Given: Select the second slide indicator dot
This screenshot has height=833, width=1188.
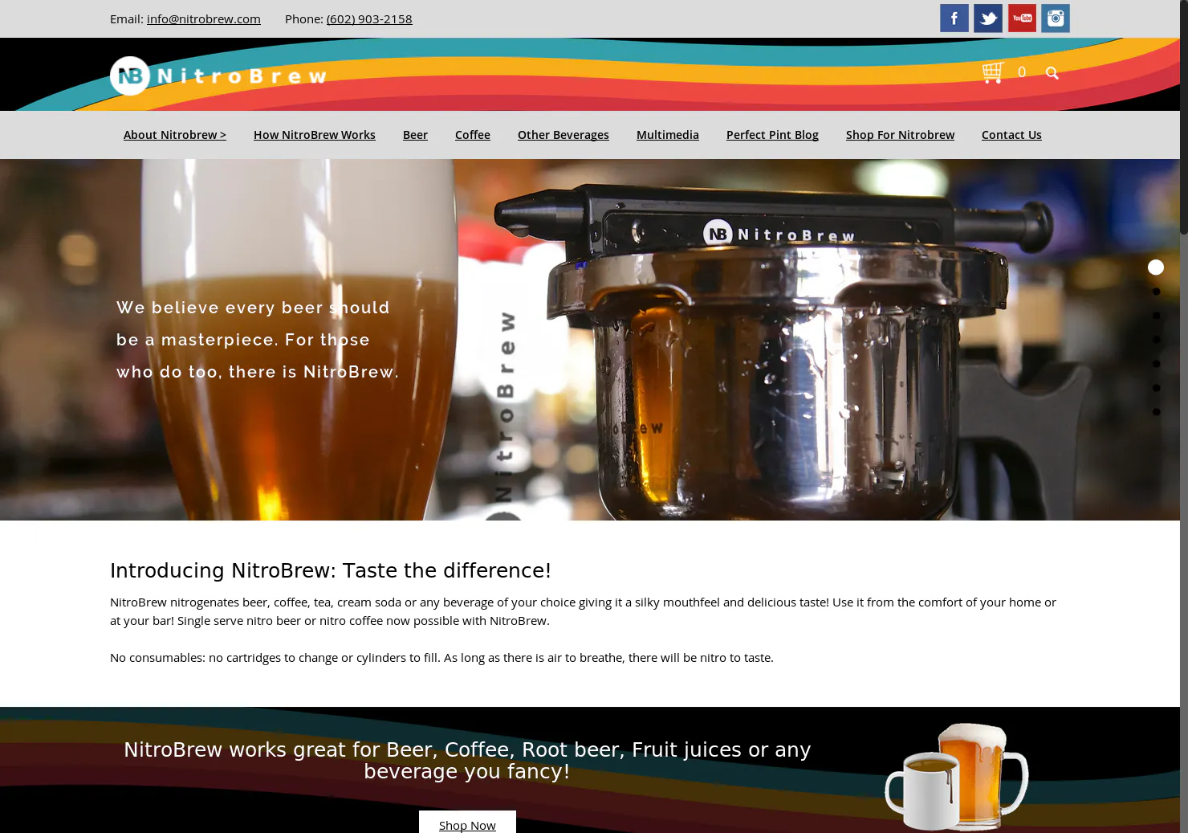Looking at the screenshot, I should 1156,292.
